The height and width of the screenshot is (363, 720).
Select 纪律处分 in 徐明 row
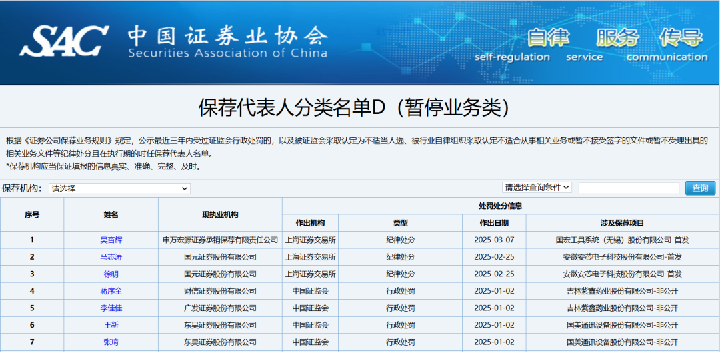pyautogui.click(x=401, y=274)
